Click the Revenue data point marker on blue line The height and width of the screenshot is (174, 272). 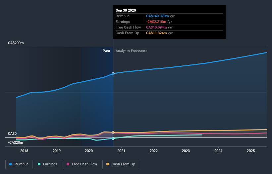tap(113, 74)
